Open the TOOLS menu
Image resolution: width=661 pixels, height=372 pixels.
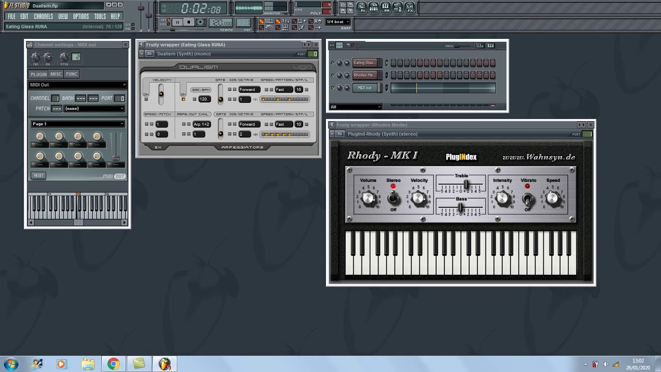[100, 17]
